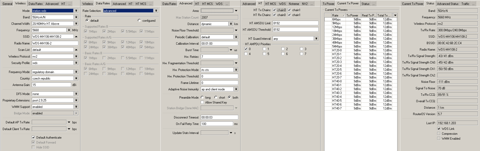
Task: Open the NV2 tab
Action: pos(305,4)
